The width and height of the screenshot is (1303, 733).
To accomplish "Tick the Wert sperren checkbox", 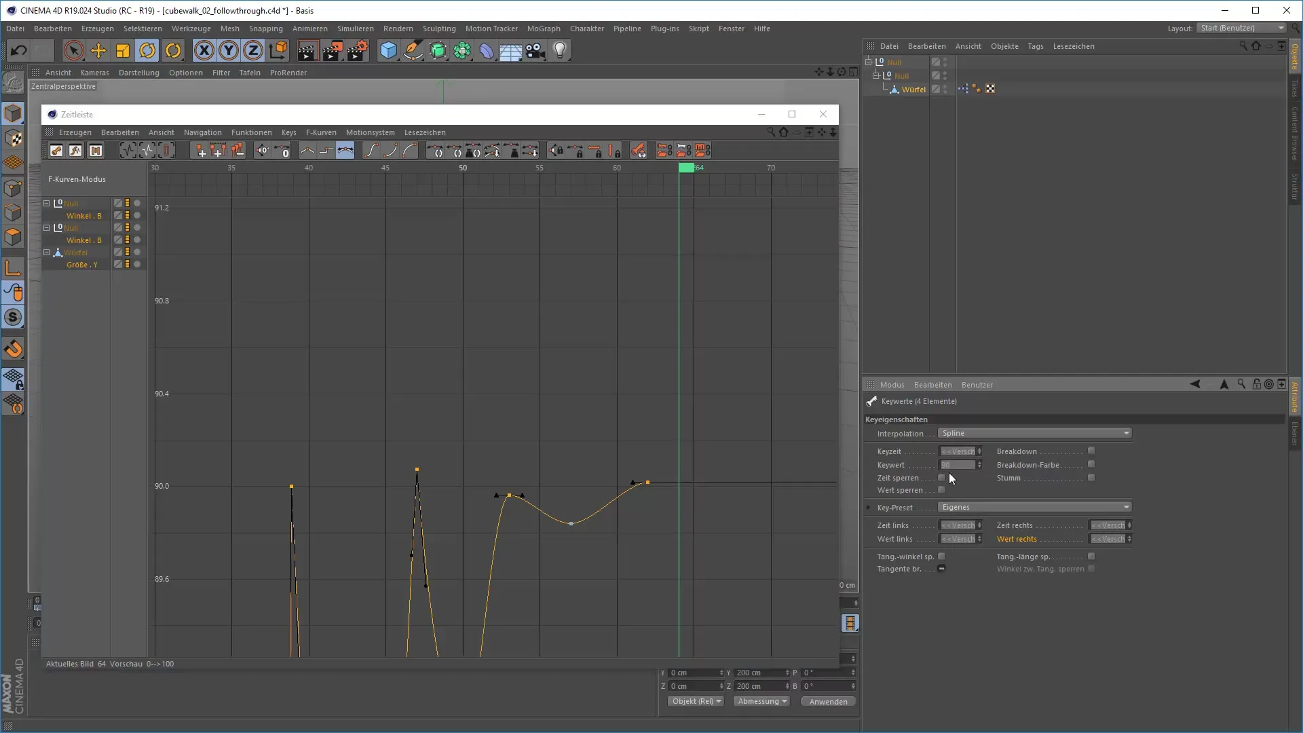I will 941,490.
